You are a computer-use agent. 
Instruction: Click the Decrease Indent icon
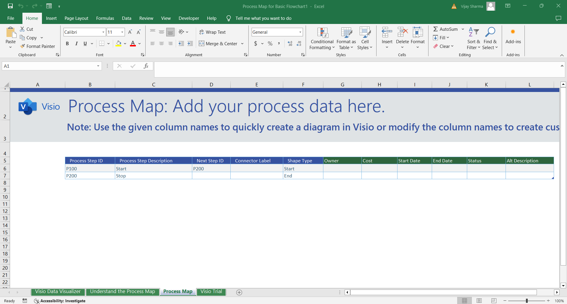point(181,43)
